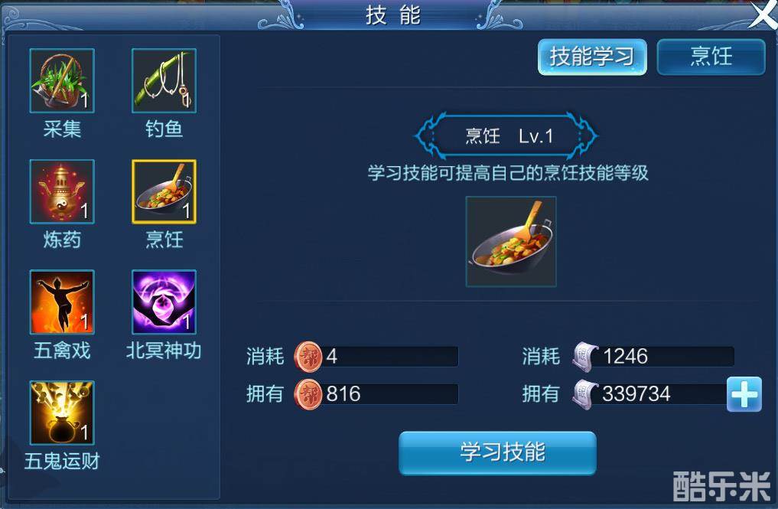The image size is (778, 509).
Task: Close the 技能 panel with the X
Action: pyautogui.click(x=763, y=15)
